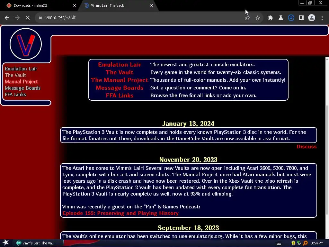Click Vimm's Lair taskbar window button

tap(38, 243)
